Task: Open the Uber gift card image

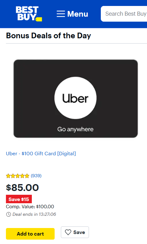Action: 76,98
